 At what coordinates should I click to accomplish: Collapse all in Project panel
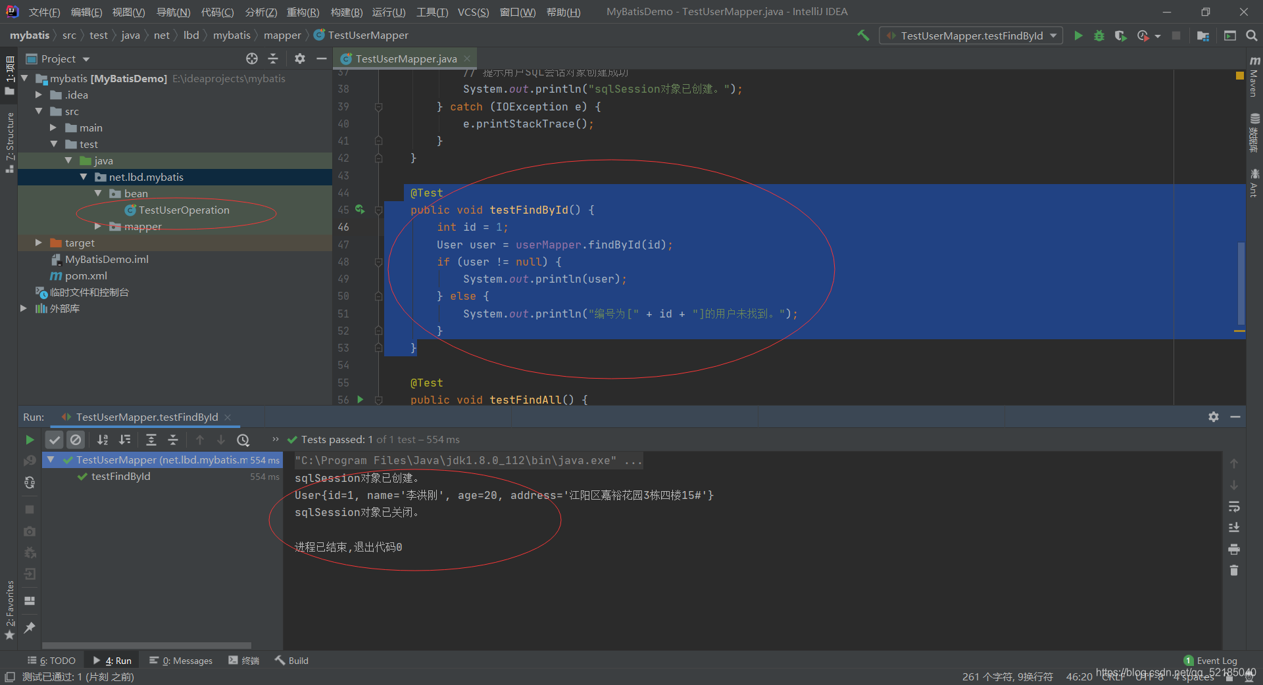273,59
